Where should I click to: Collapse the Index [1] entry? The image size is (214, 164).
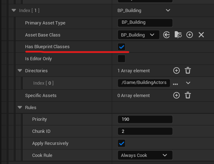pyautogui.click(x=13, y=11)
